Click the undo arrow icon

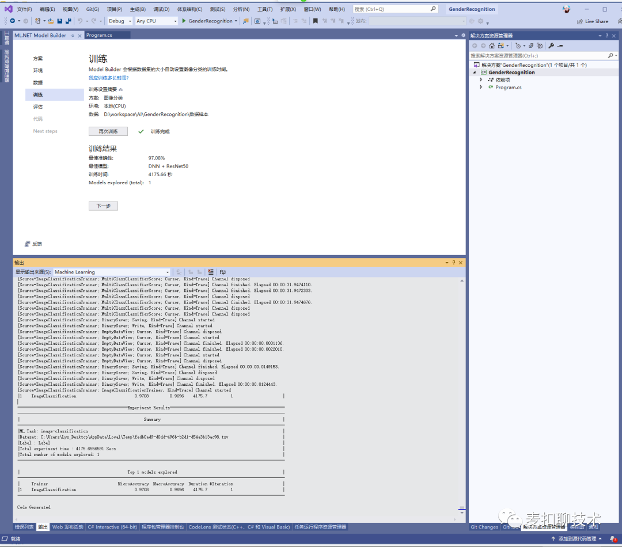point(80,21)
